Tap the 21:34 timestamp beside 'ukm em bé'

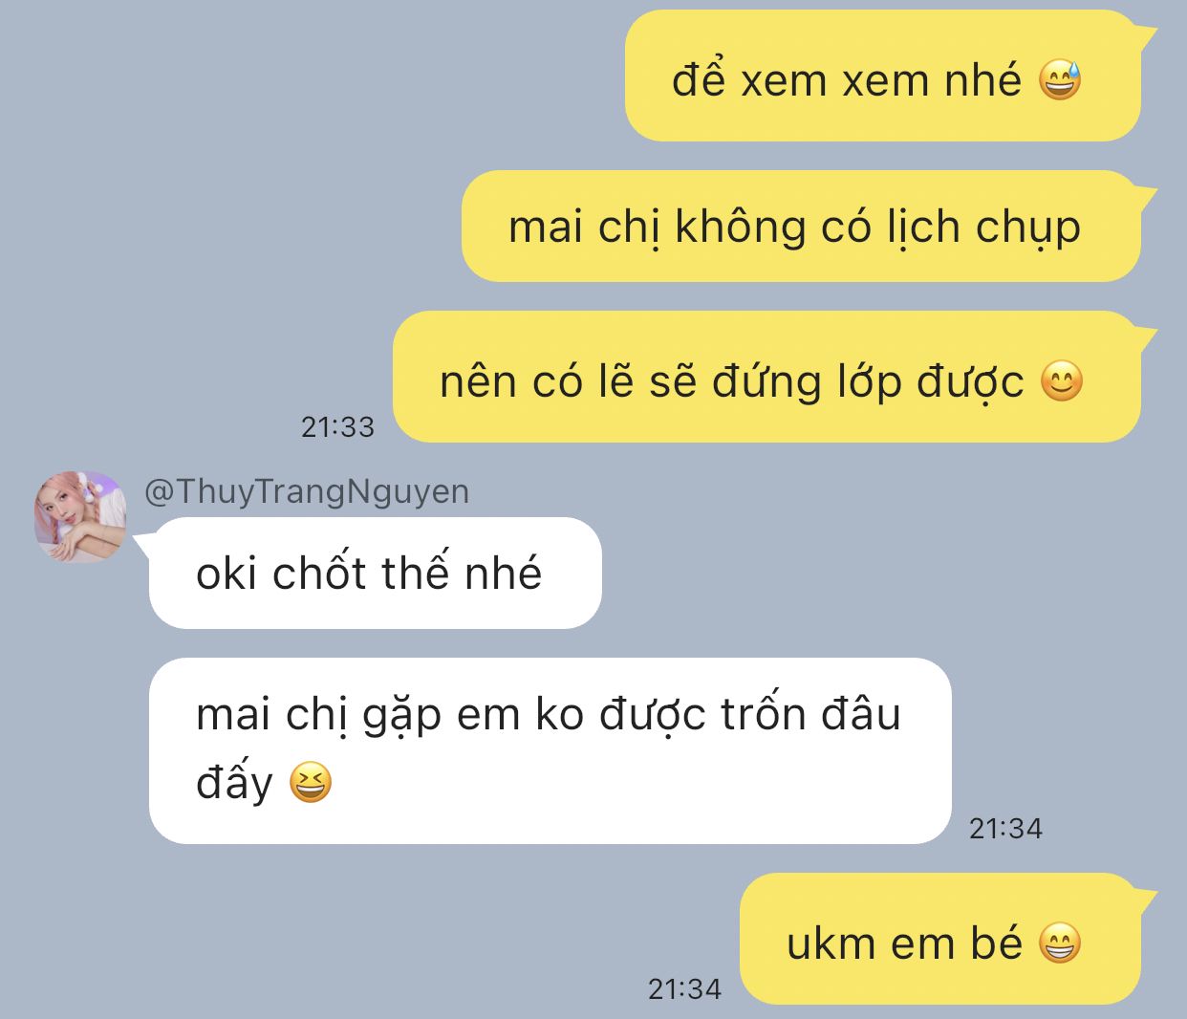coord(684,988)
